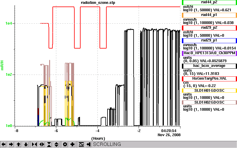Viewport: 237px width, 148px height.
Task: Zoom in on the time axis
Action: point(34,144)
